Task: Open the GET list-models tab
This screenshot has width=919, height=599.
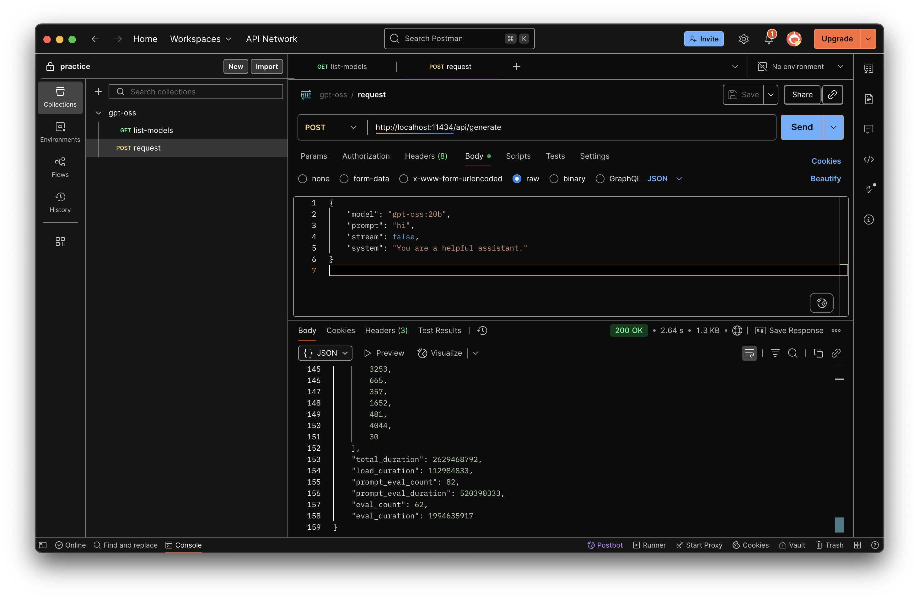Action: tap(342, 67)
